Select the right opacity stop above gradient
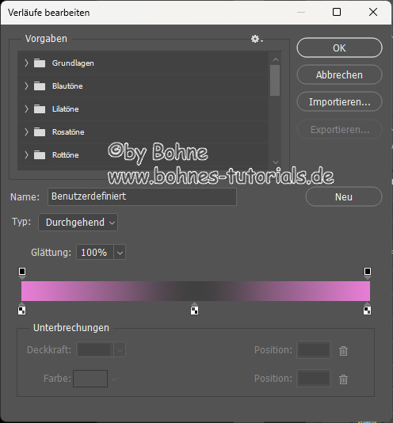This screenshot has height=423, width=393. click(x=368, y=272)
